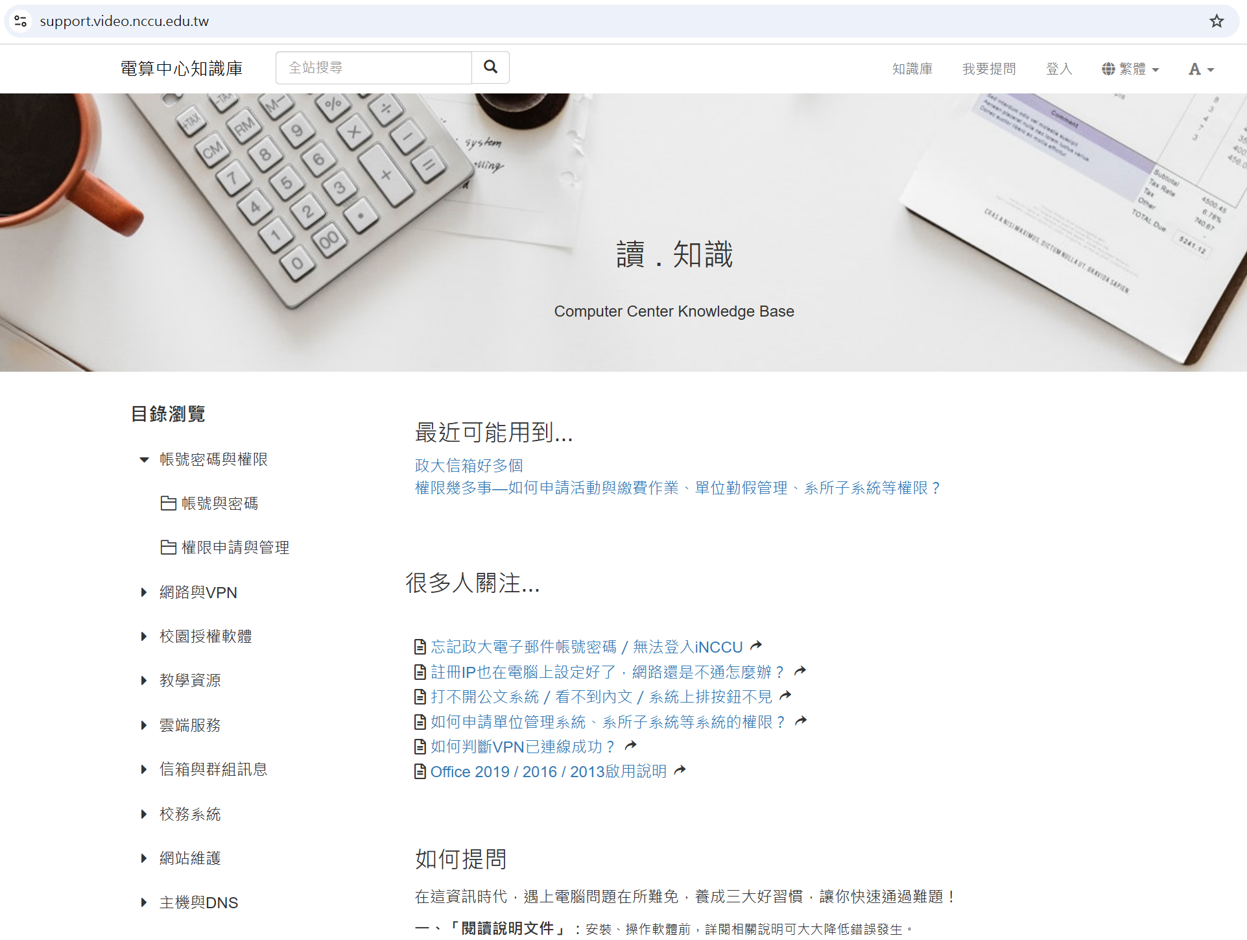
Task: Open the 權限申請與管理 folder icon
Action: pos(169,547)
